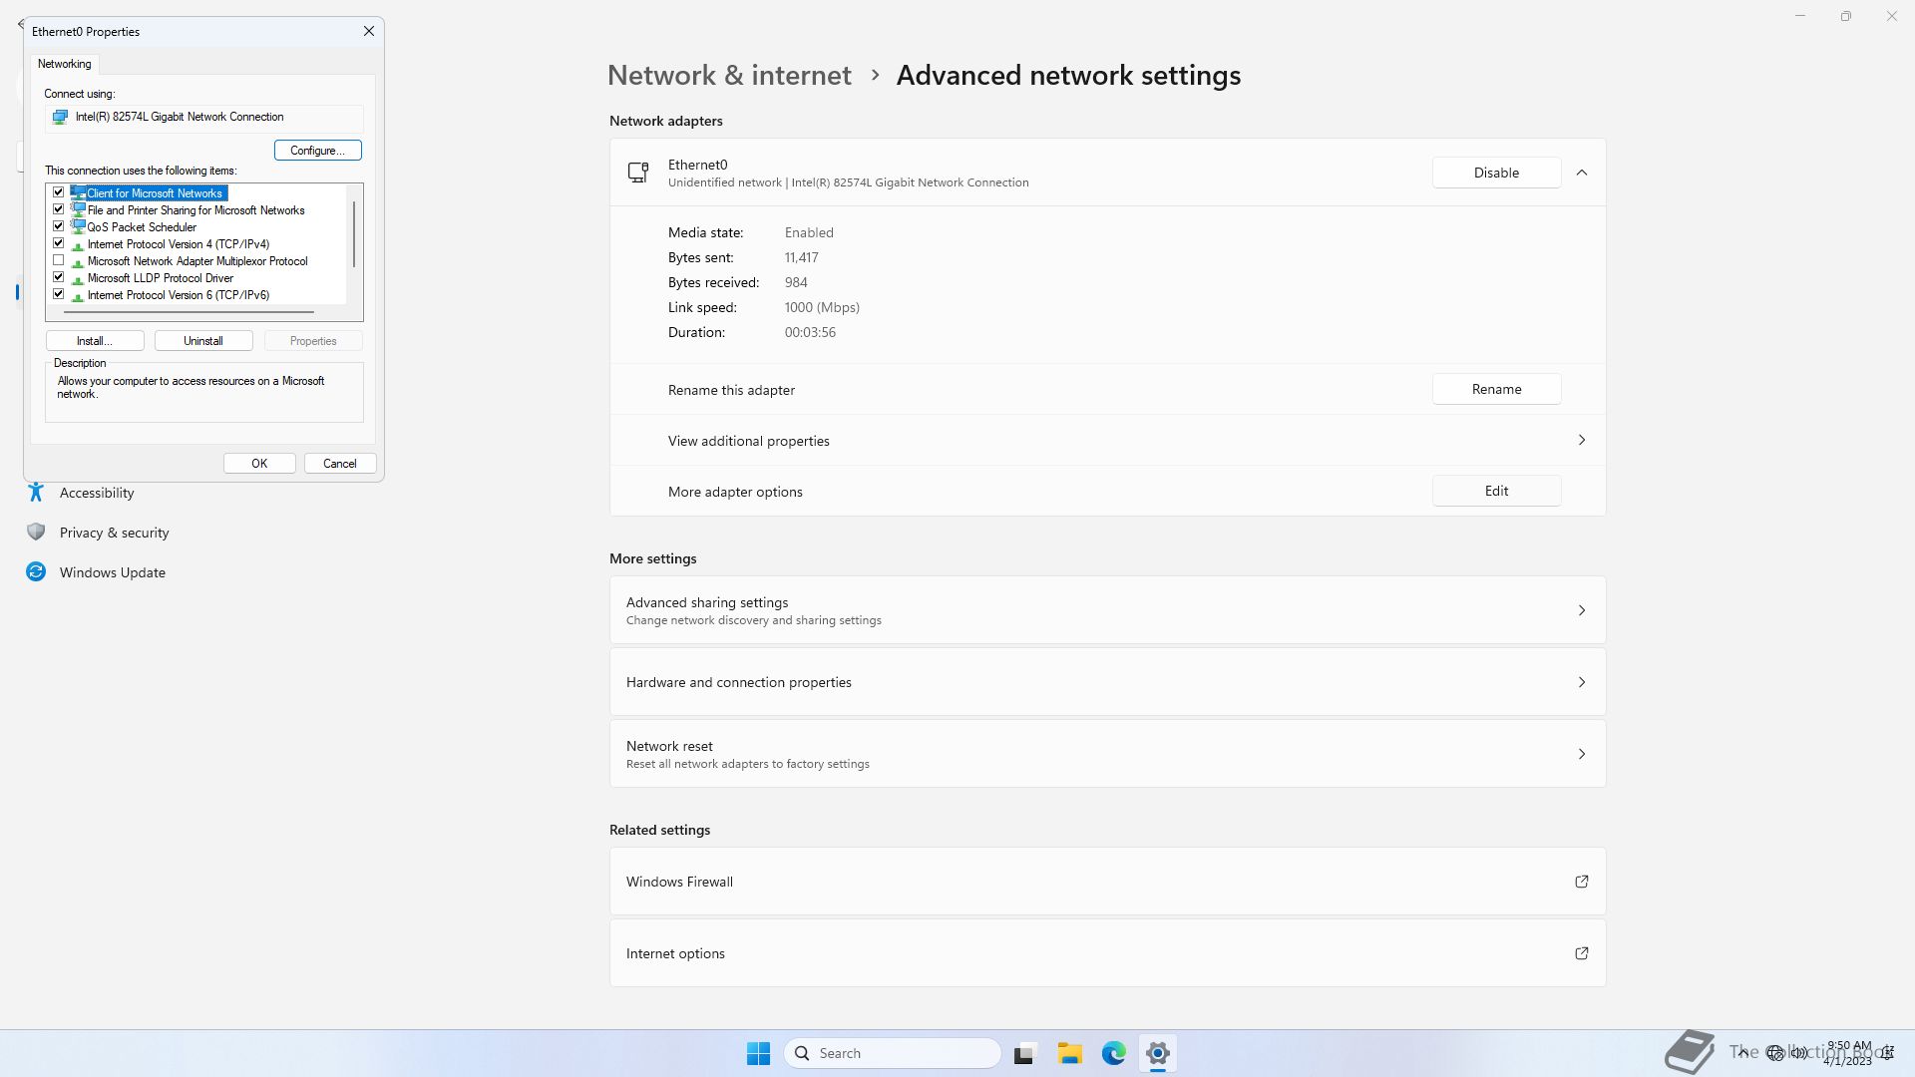Launch Microsoft Edge from the taskbar
This screenshot has height=1077, width=1915.
click(1114, 1053)
